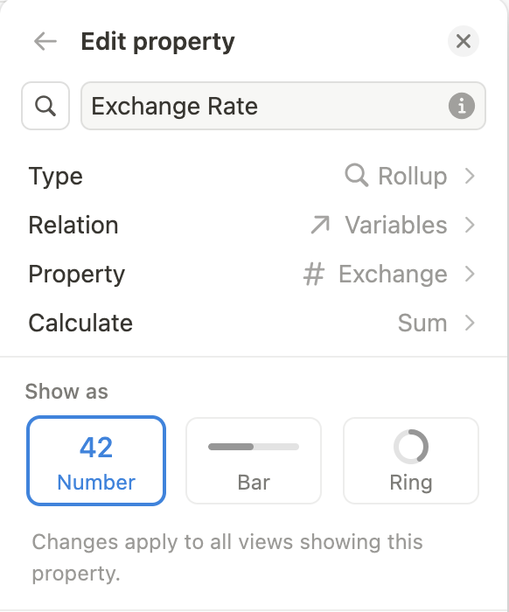Click the gray bar preview graphic
The height and width of the screenshot is (612, 509).
pos(254,447)
